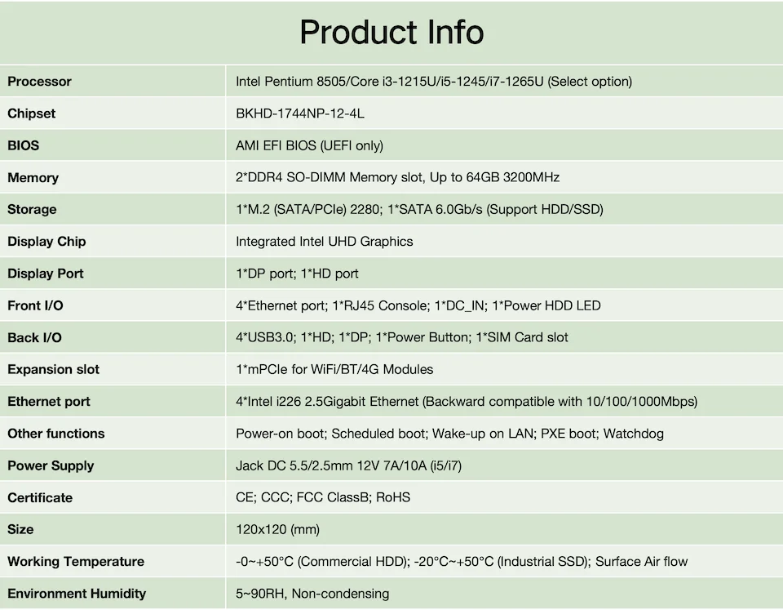
Task: Click the Environment Humidity row label
Action: [77, 594]
